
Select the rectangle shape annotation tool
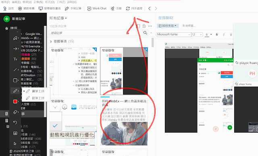(x=15, y=80)
